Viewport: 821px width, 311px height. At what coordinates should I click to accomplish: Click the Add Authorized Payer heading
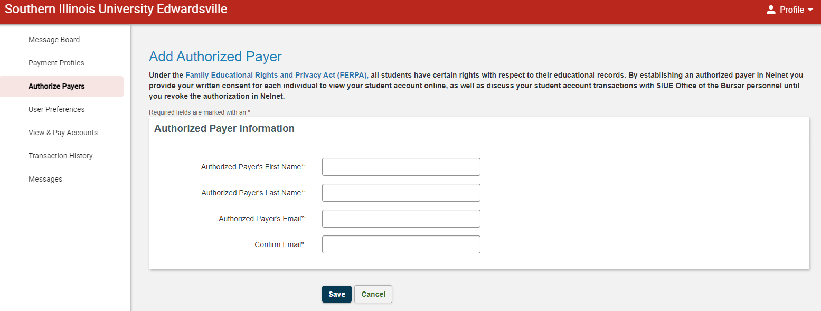(215, 56)
